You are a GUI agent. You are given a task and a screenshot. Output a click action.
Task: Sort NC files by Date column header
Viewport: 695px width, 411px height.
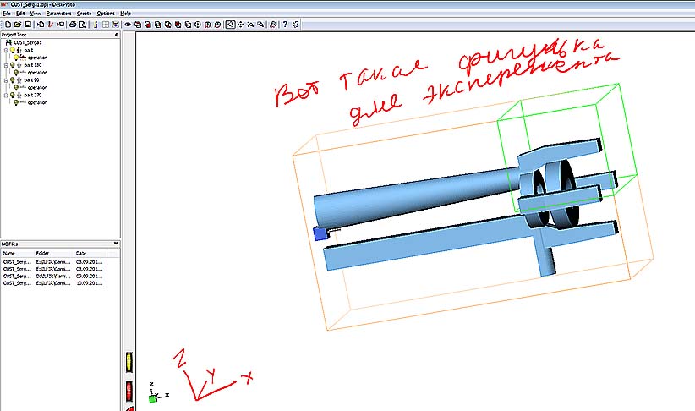[x=81, y=253]
